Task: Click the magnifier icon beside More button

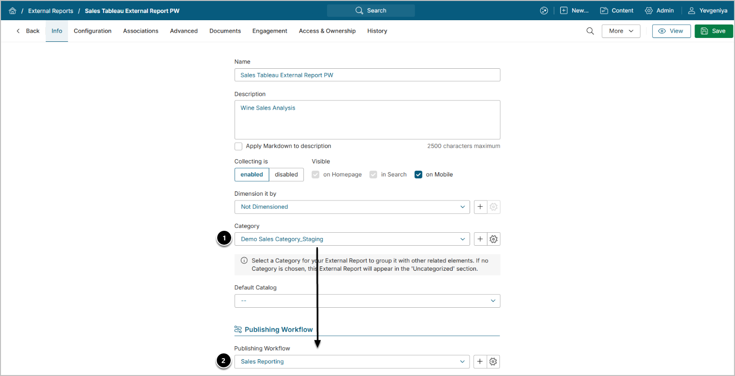Action: click(590, 31)
